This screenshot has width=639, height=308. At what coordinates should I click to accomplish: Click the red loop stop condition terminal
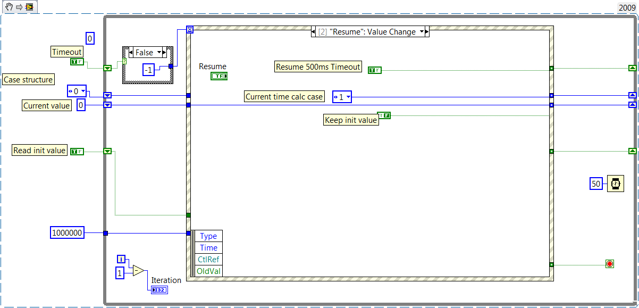coord(609,264)
